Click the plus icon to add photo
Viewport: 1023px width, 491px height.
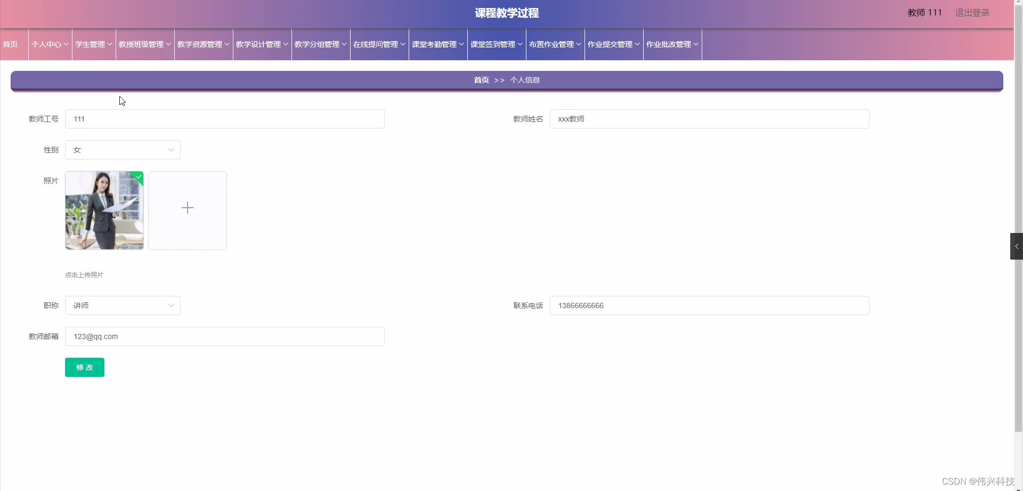pos(187,208)
